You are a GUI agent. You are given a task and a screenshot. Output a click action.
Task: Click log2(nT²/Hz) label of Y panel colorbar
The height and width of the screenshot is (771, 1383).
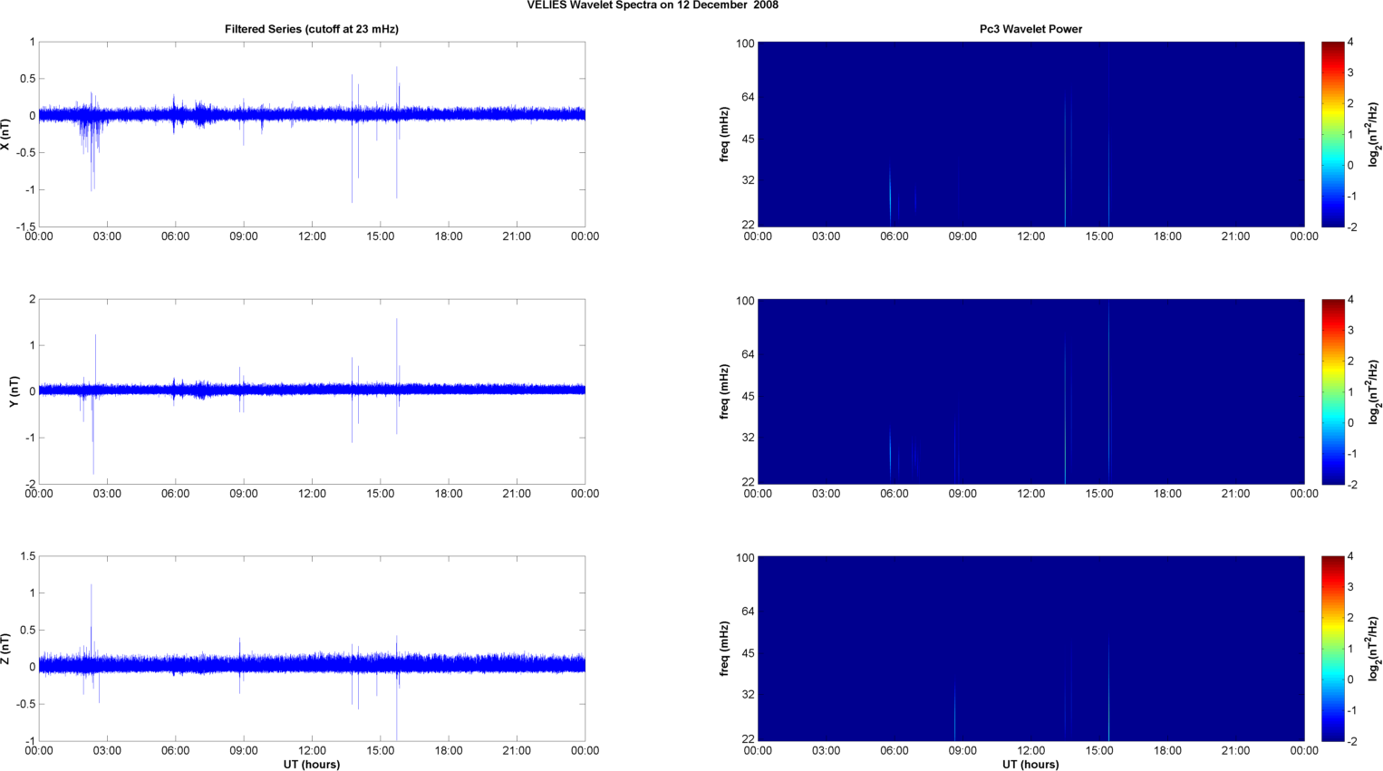[1374, 391]
